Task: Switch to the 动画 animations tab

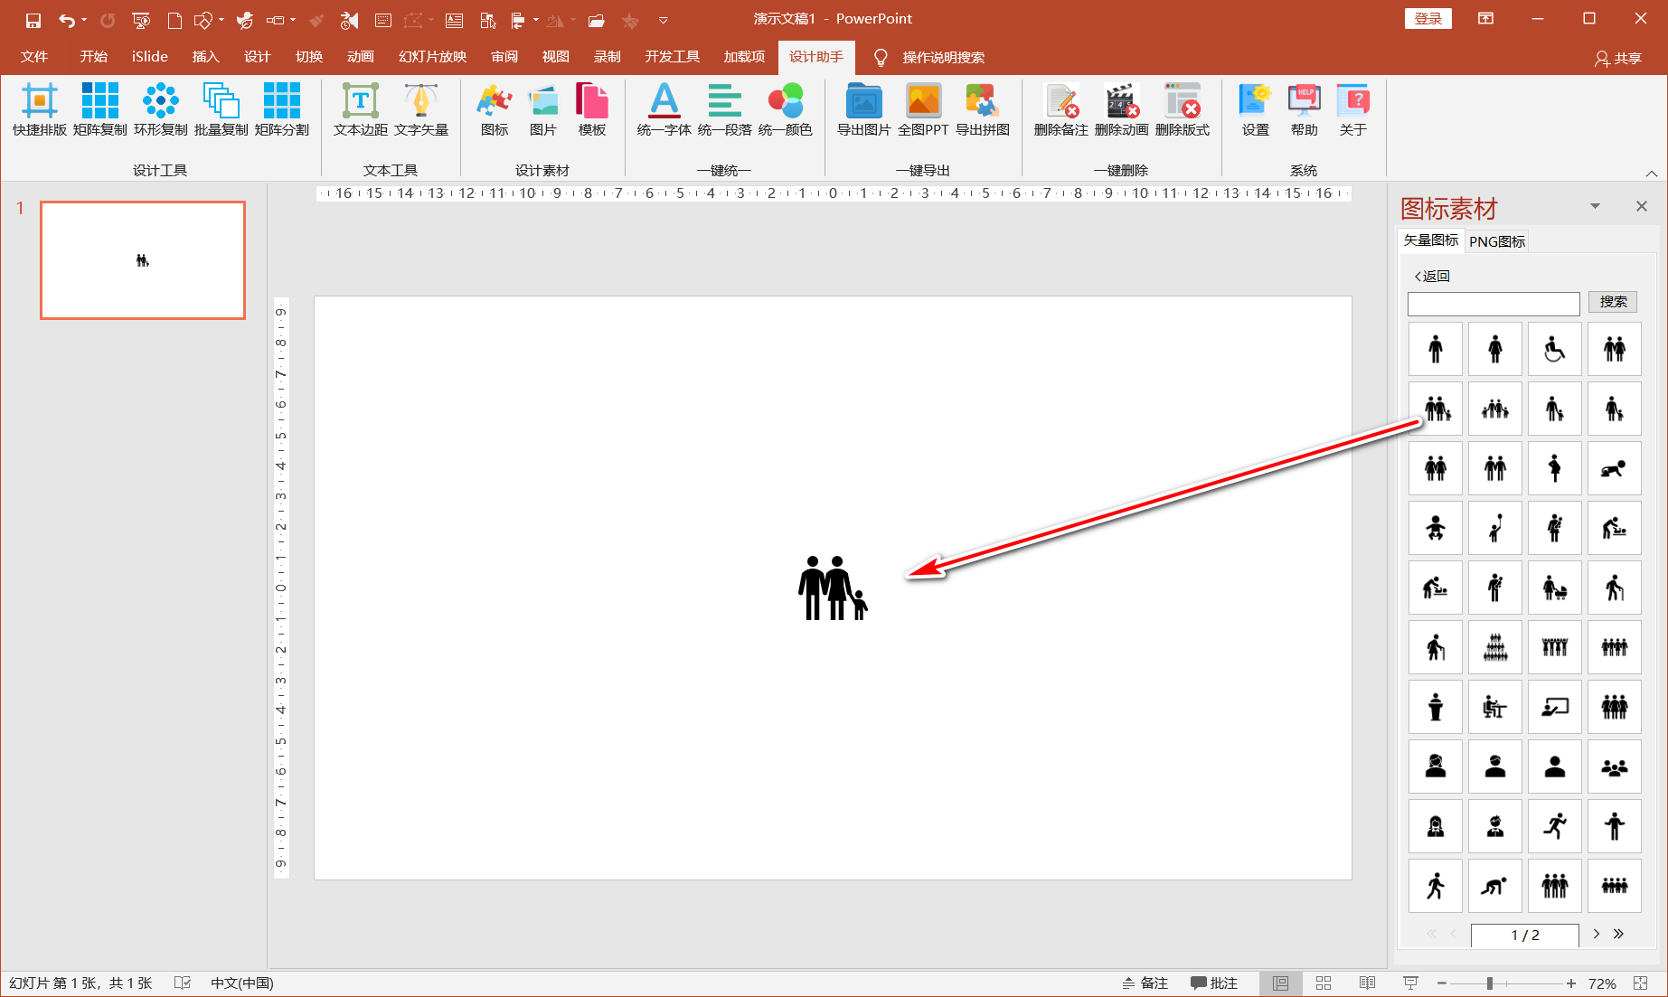Action: click(360, 56)
